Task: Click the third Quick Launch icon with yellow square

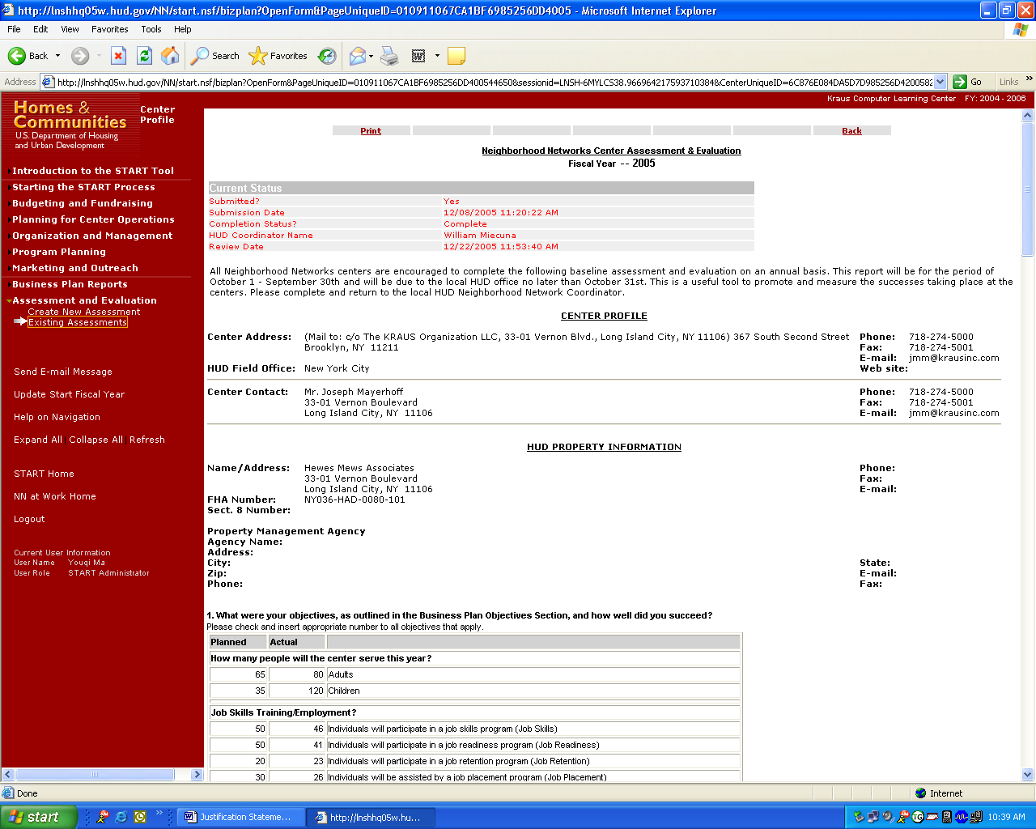Action: pyautogui.click(x=140, y=817)
